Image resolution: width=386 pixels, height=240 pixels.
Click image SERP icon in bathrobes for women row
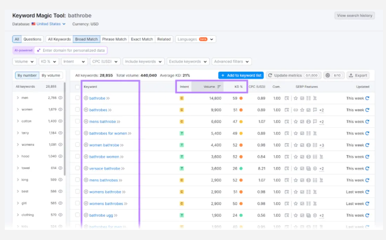302,133
